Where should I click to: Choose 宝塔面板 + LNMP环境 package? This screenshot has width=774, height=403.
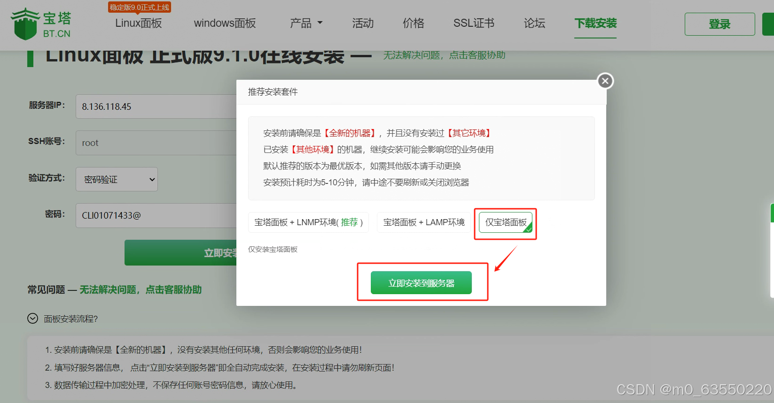[x=308, y=222]
